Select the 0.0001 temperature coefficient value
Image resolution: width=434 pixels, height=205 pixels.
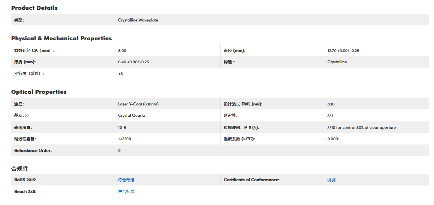[333, 139]
